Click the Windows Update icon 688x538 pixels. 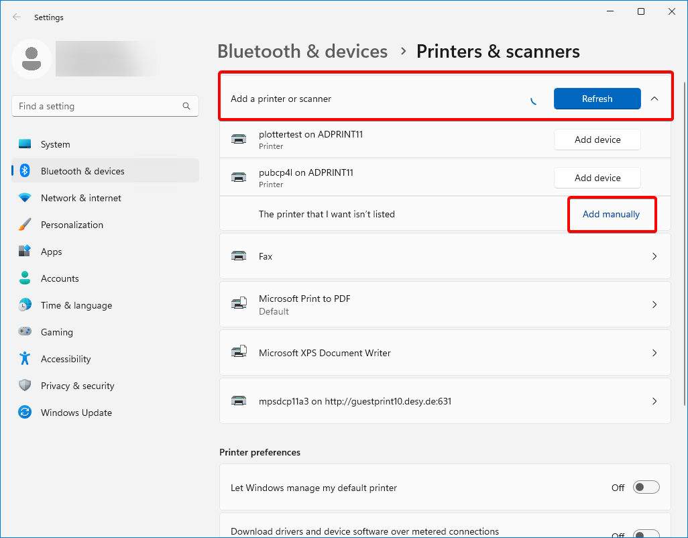tap(25, 413)
